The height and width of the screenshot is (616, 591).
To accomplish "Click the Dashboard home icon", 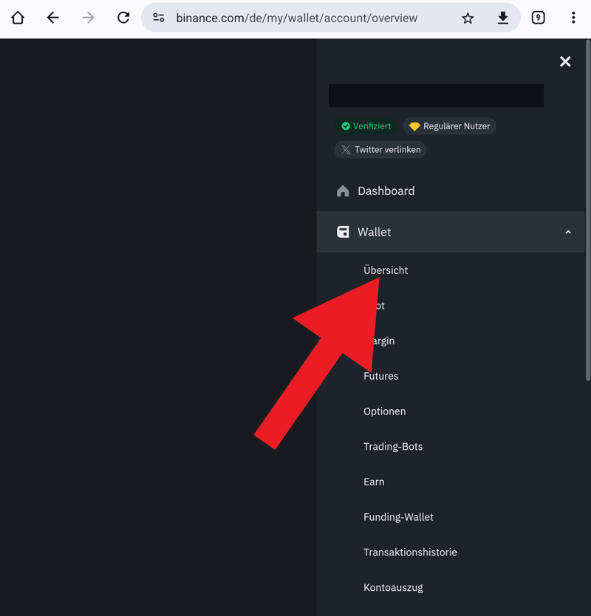I will tap(343, 191).
